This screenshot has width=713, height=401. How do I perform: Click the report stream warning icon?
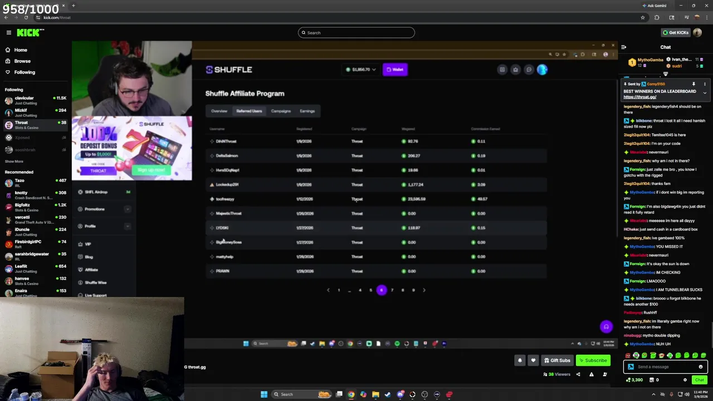[x=591, y=374]
